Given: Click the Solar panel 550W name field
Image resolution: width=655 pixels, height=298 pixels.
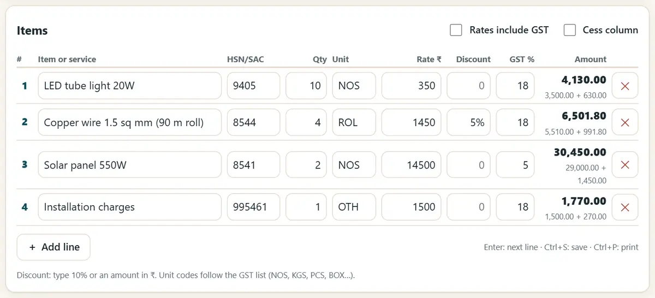Looking at the screenshot, I should click(x=129, y=164).
